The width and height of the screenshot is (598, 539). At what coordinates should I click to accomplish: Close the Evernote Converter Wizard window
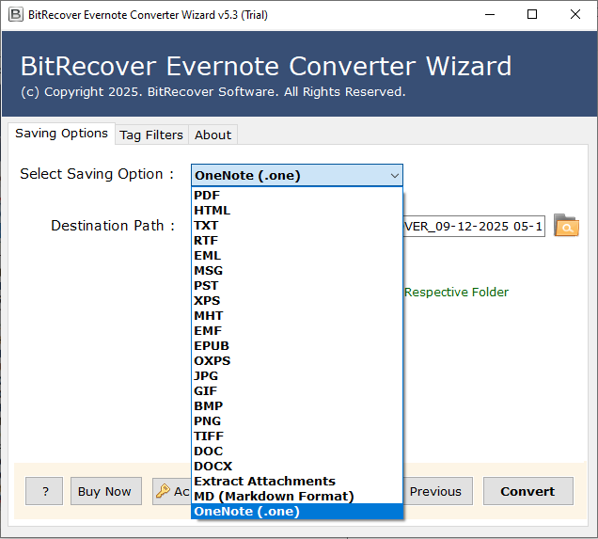(574, 14)
